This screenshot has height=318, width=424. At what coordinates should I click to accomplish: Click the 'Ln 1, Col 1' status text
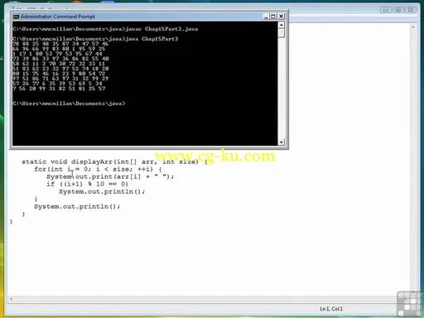331,309
